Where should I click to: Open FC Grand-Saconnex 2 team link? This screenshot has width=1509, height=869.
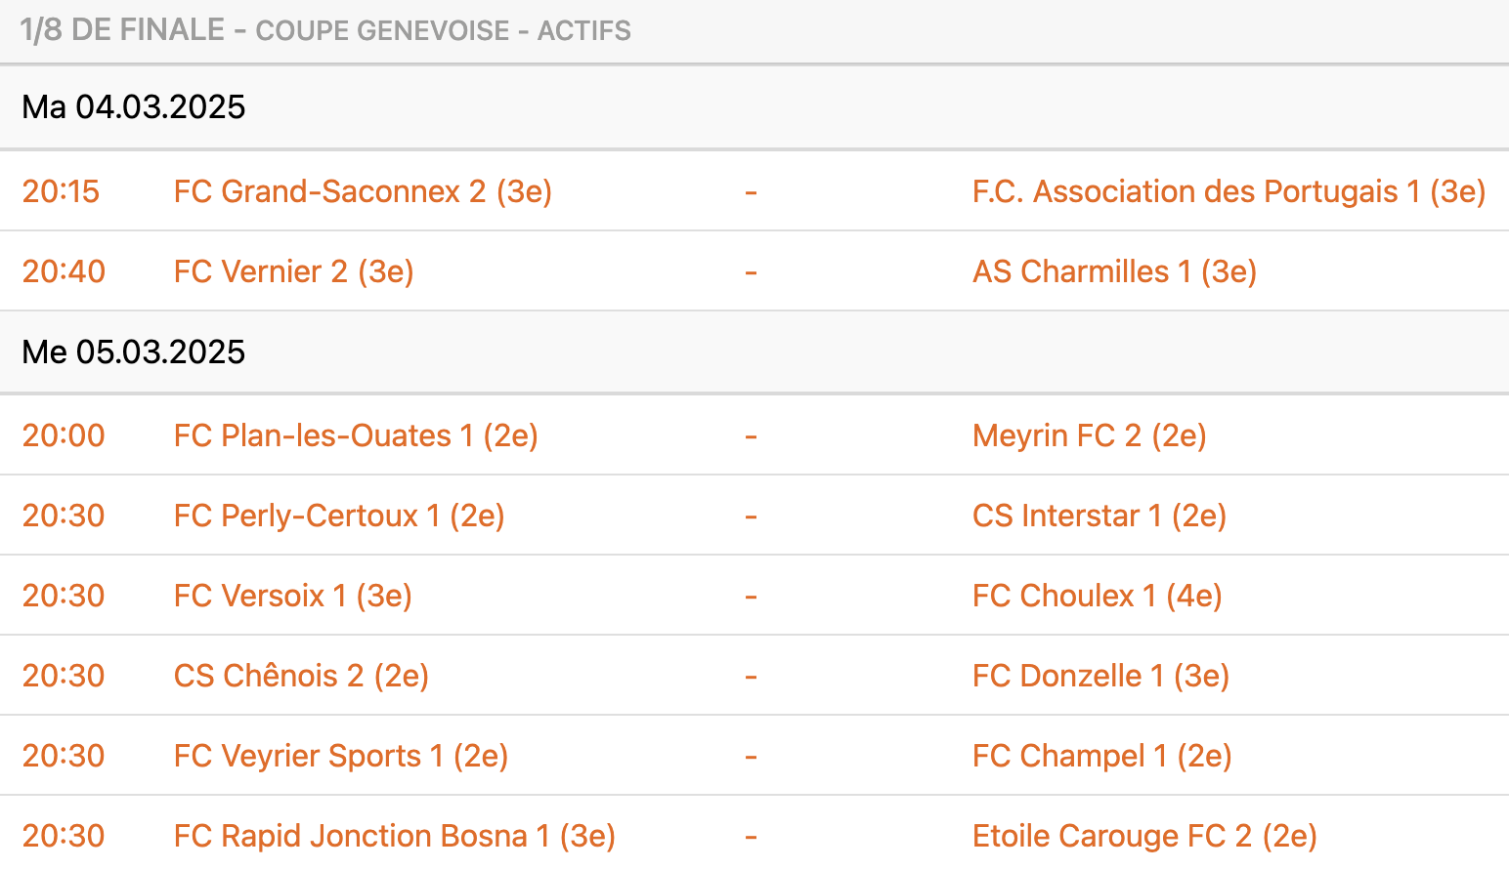pyautogui.click(x=363, y=191)
